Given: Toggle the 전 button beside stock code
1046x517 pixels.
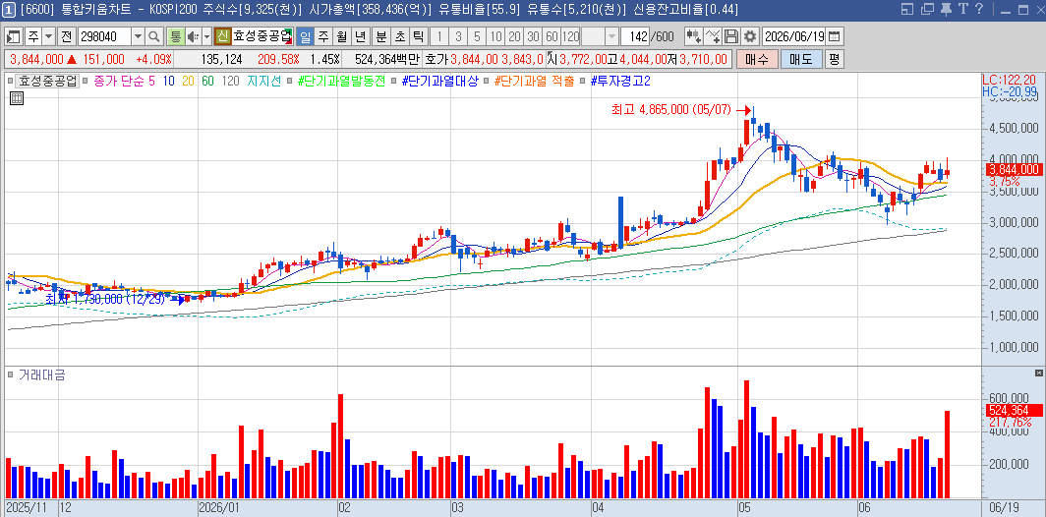Looking at the screenshot, I should tap(67, 36).
